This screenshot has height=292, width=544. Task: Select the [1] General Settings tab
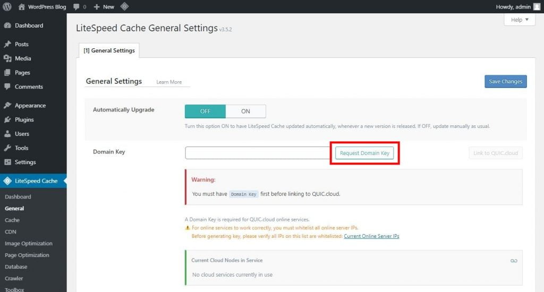click(109, 51)
